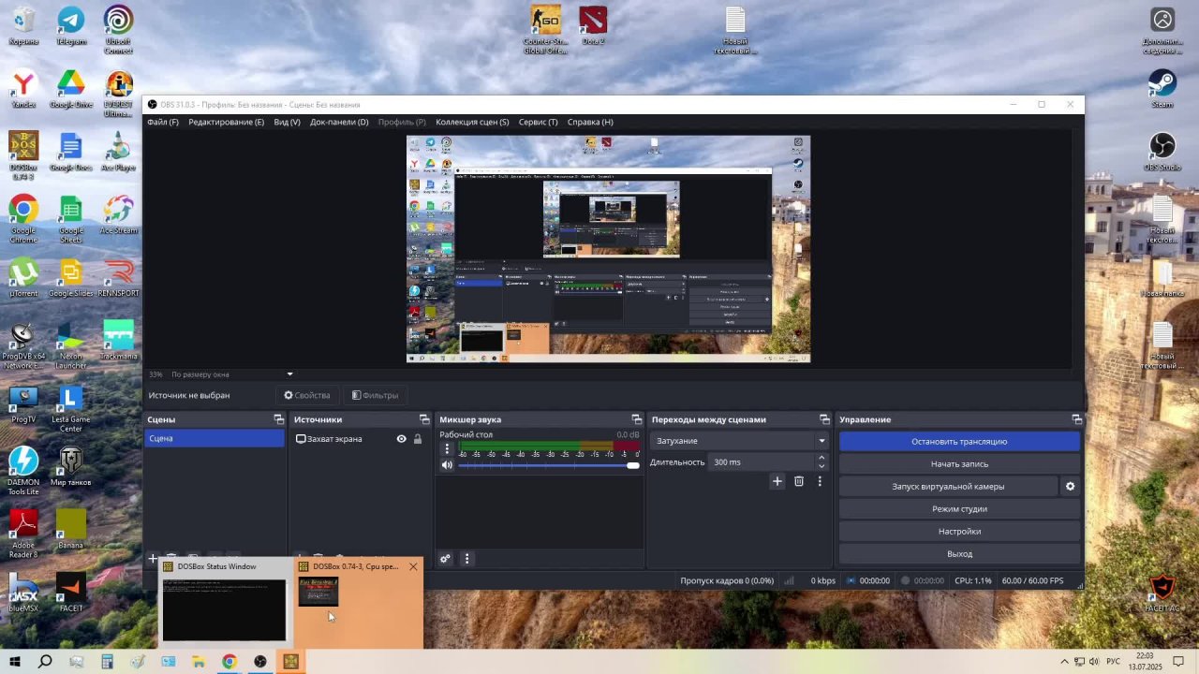Screen dimensions: 1199x674
Task: Select the DOSBox Status Window thumbnail preview
Action: [x=224, y=609]
